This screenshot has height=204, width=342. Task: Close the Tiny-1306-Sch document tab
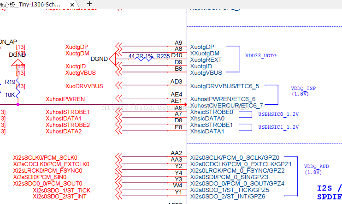[x=72, y=5]
